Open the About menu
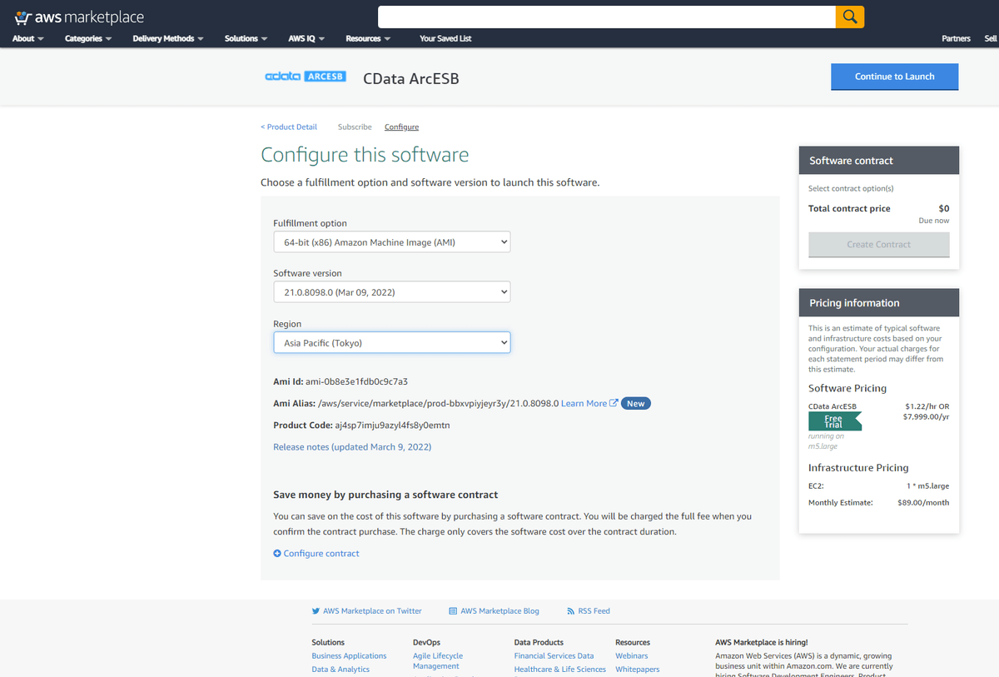Image resolution: width=999 pixels, height=677 pixels. coord(28,38)
